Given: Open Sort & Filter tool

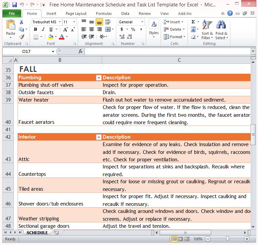Looking at the screenshot, I should (207, 30).
